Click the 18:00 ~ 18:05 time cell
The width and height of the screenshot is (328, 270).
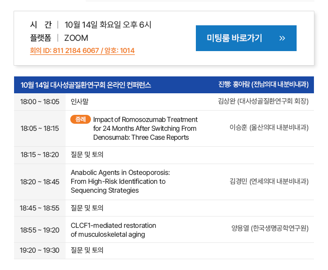(39, 102)
